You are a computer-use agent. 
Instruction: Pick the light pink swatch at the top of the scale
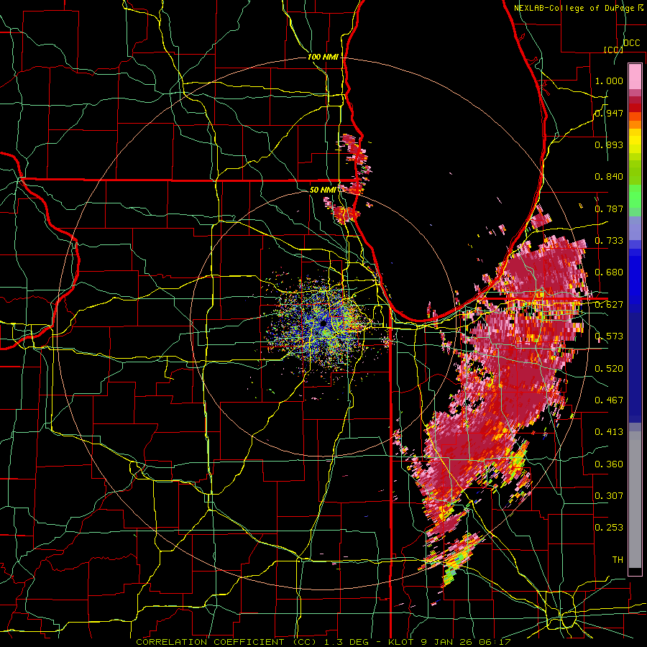click(x=635, y=76)
